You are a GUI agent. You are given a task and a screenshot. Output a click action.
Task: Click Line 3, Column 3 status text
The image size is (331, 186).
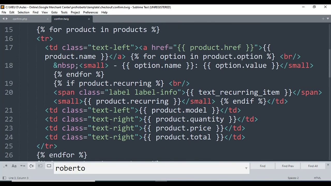pyautogui.click(x=19, y=178)
